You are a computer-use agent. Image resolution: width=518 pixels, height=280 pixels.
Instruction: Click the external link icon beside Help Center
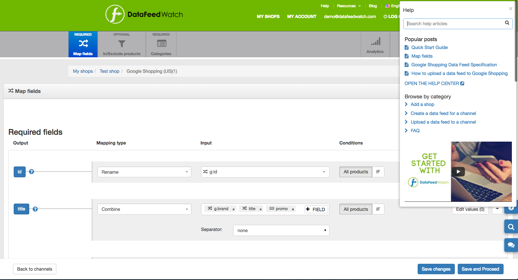462,83
